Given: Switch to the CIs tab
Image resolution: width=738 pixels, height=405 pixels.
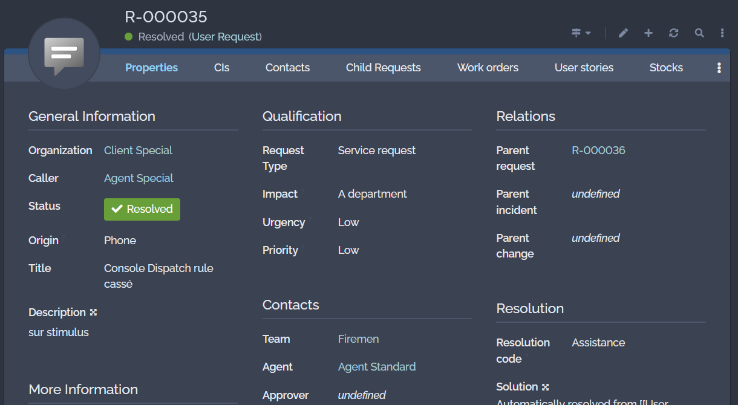Looking at the screenshot, I should (x=221, y=68).
